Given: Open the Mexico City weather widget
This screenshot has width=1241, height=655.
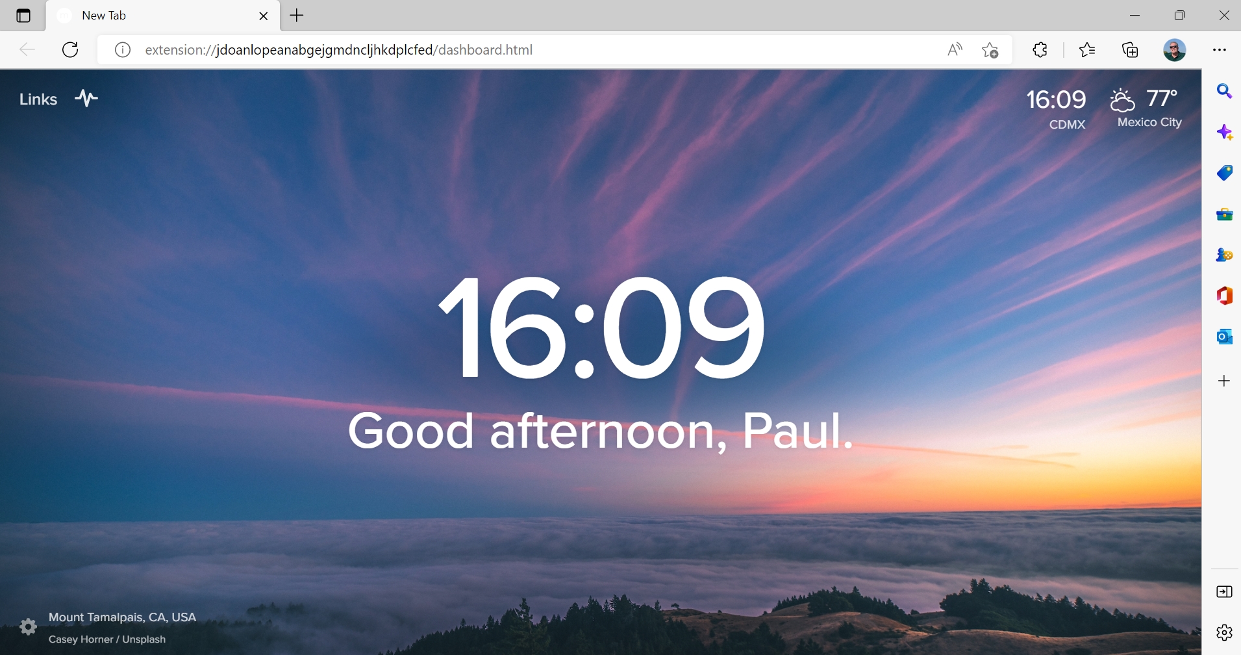Looking at the screenshot, I should (x=1147, y=108).
